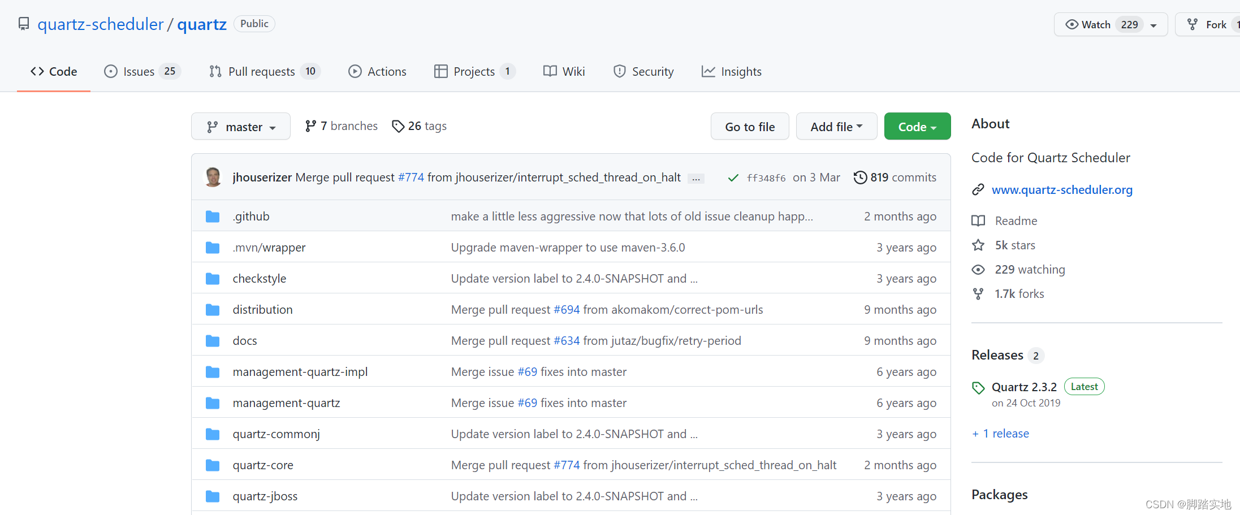This screenshot has width=1240, height=515.
Task: Open pull request #634 link in docs row
Action: (x=567, y=341)
